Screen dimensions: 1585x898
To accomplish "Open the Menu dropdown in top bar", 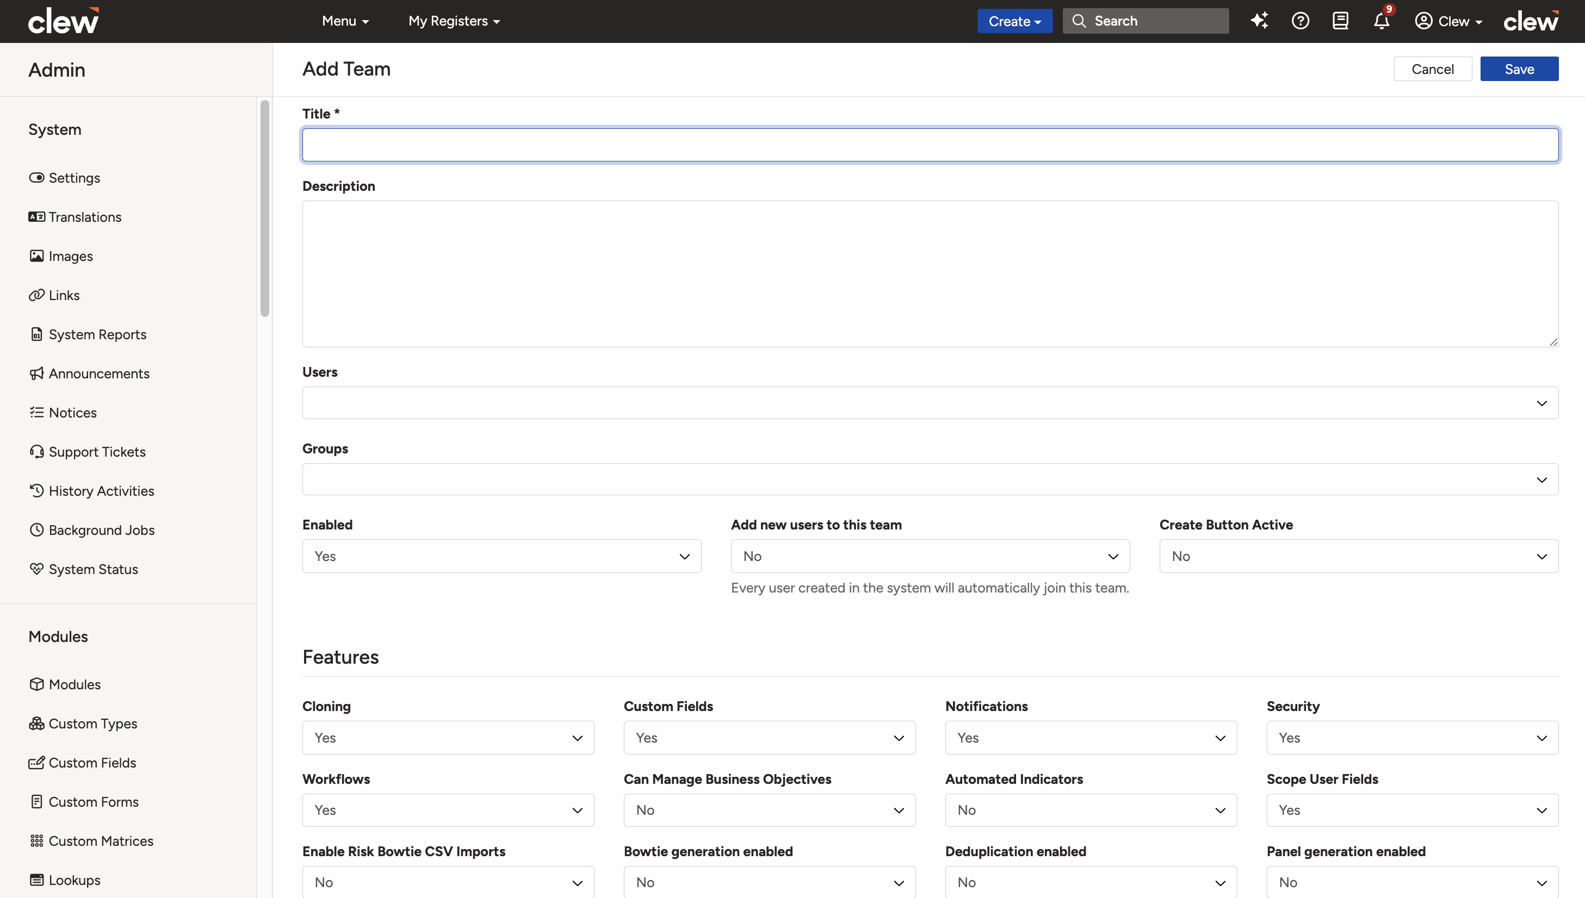I will [x=345, y=21].
